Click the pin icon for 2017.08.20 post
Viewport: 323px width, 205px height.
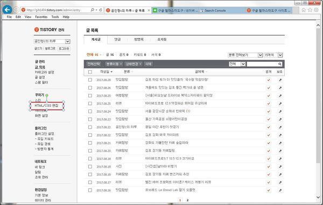pos(280,151)
